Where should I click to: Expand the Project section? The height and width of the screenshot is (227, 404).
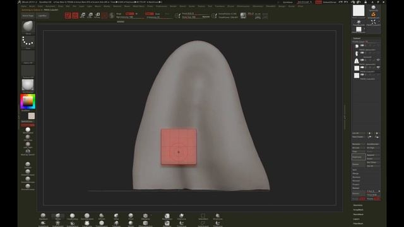coord(356,184)
